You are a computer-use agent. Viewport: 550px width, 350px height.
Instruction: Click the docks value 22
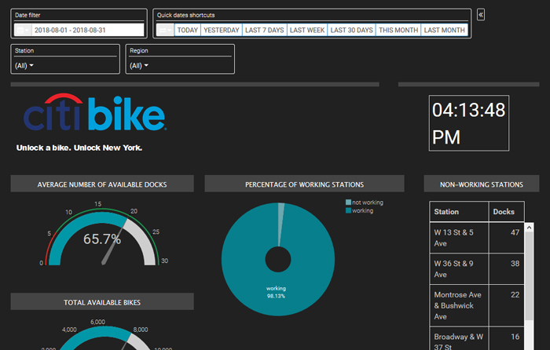coord(515,295)
